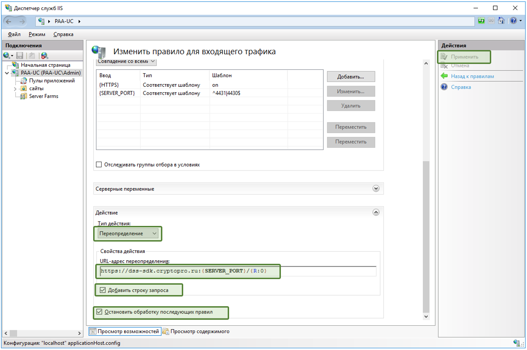Click the create connection globe icon

click(x=6, y=55)
